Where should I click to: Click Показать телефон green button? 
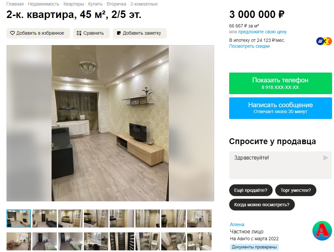click(280, 83)
